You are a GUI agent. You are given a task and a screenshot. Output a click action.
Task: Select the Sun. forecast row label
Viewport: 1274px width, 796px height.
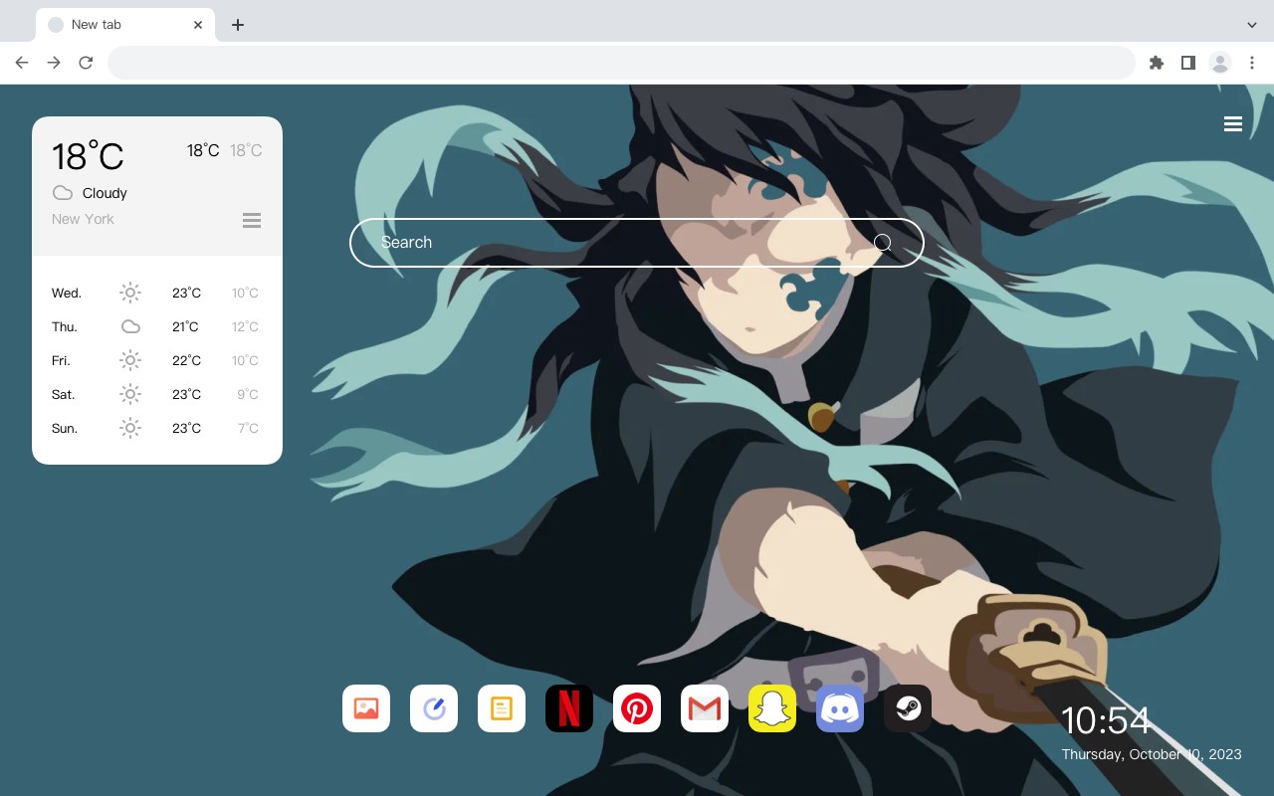coord(65,428)
